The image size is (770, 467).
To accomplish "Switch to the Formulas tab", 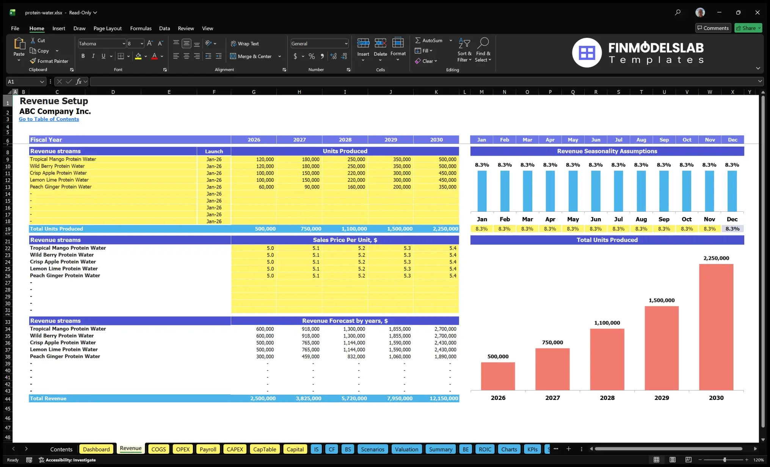I will pos(141,28).
